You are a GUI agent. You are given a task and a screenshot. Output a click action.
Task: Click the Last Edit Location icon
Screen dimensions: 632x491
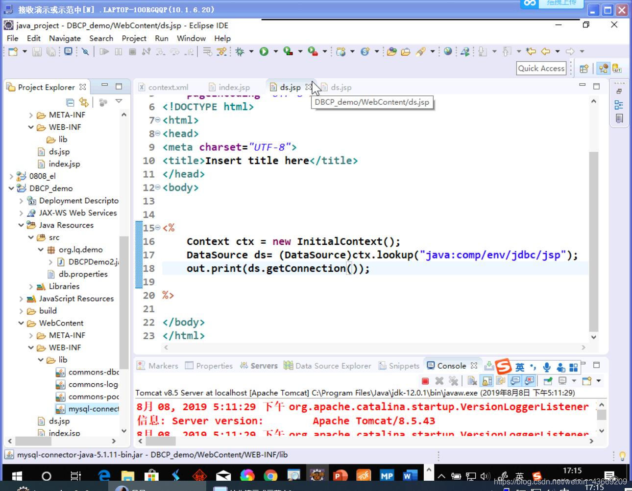coord(531,51)
